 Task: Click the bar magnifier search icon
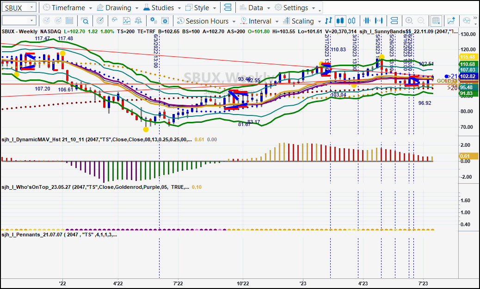click(x=85, y=21)
